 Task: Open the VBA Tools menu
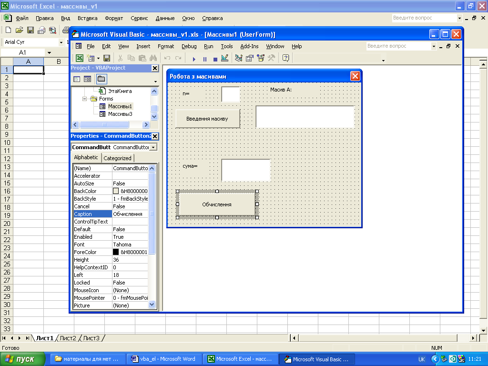click(226, 46)
